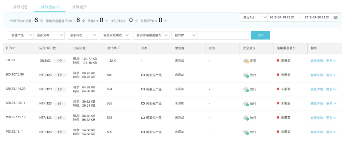Image resolution: width=345 pixels, height=145 pixels.
Task: Expand 更多 menu for 120.25.108.11
Action: [331, 104]
